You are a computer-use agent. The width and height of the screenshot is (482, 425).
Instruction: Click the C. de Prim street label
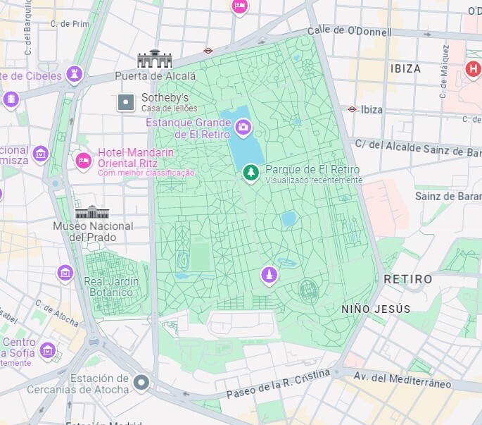tap(70, 24)
